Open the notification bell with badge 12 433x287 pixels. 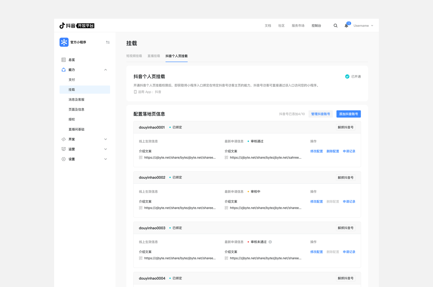coord(346,26)
